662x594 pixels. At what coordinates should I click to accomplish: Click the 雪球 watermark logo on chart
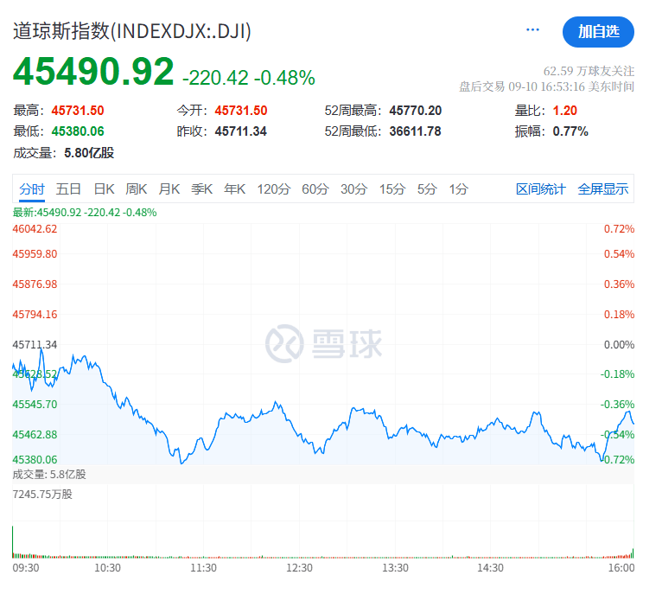click(x=324, y=343)
